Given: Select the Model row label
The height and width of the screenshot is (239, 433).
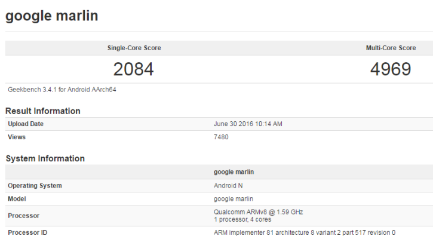Looking at the screenshot, I should [17, 198].
